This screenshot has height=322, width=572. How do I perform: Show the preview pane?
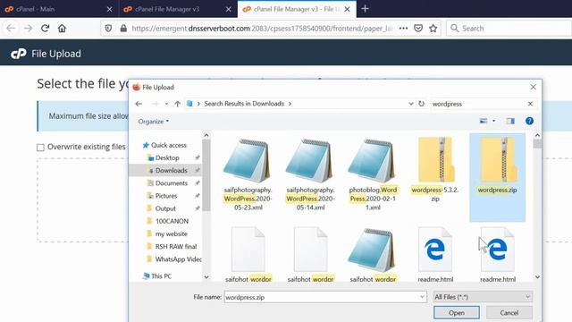(x=510, y=121)
